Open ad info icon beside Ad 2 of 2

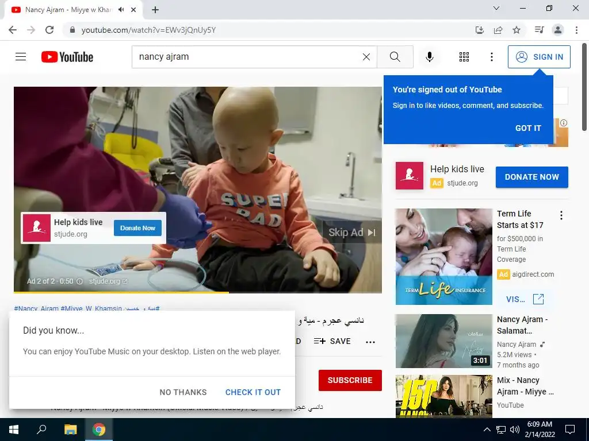coord(79,281)
